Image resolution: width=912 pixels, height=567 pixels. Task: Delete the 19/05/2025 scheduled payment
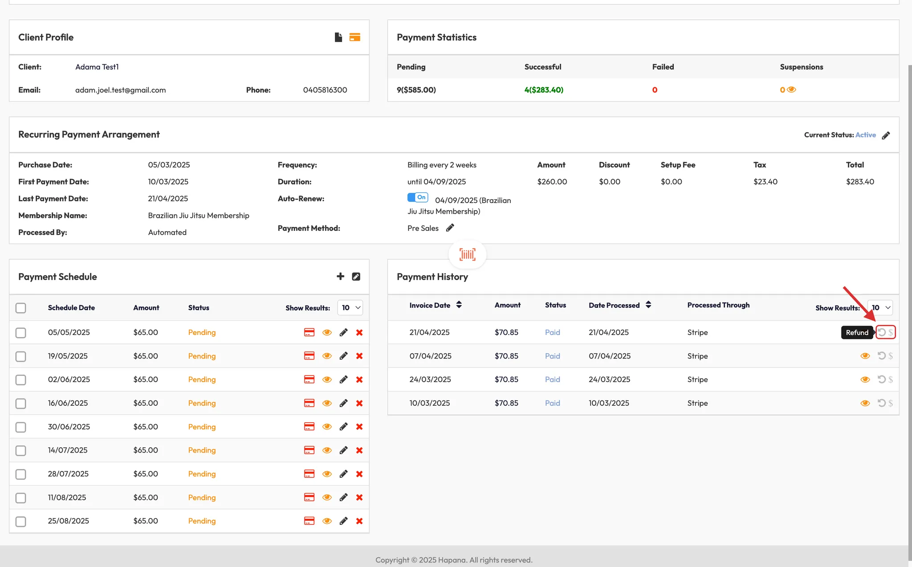pos(359,356)
